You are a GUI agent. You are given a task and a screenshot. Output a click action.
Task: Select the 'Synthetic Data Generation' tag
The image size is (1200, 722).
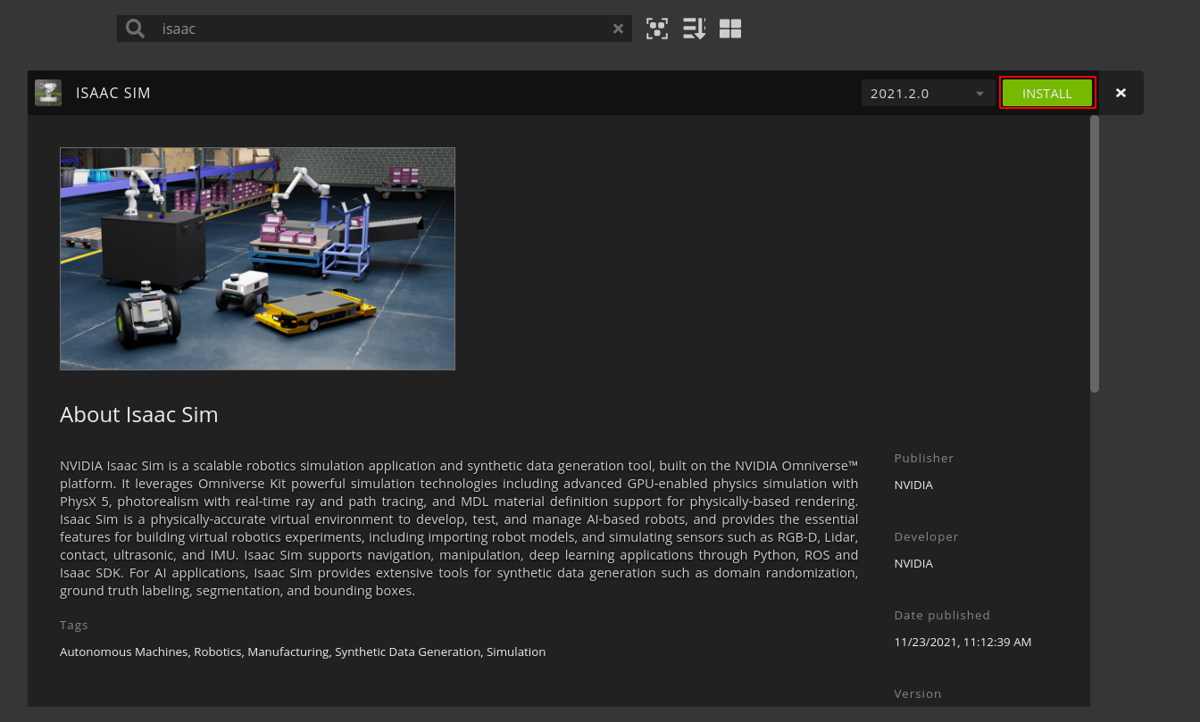[x=407, y=651]
